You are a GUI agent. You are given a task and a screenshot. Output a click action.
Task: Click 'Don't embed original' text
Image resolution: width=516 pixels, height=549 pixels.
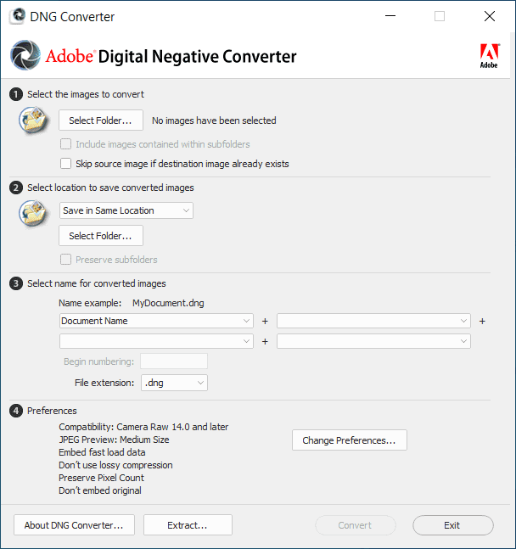pyautogui.click(x=100, y=490)
